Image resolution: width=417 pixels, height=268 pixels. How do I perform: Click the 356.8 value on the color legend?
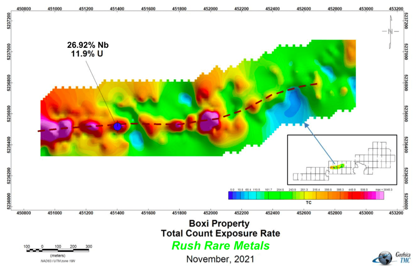(328, 190)
